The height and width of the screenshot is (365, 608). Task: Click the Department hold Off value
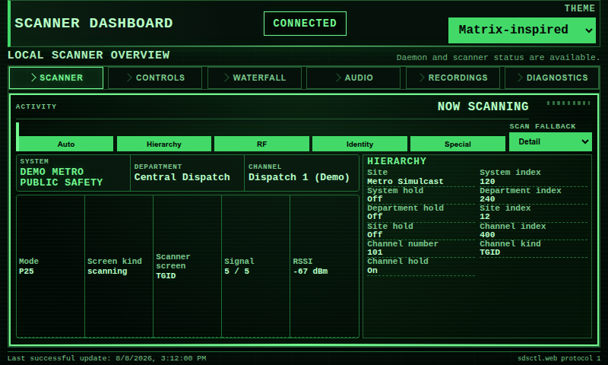(375, 217)
